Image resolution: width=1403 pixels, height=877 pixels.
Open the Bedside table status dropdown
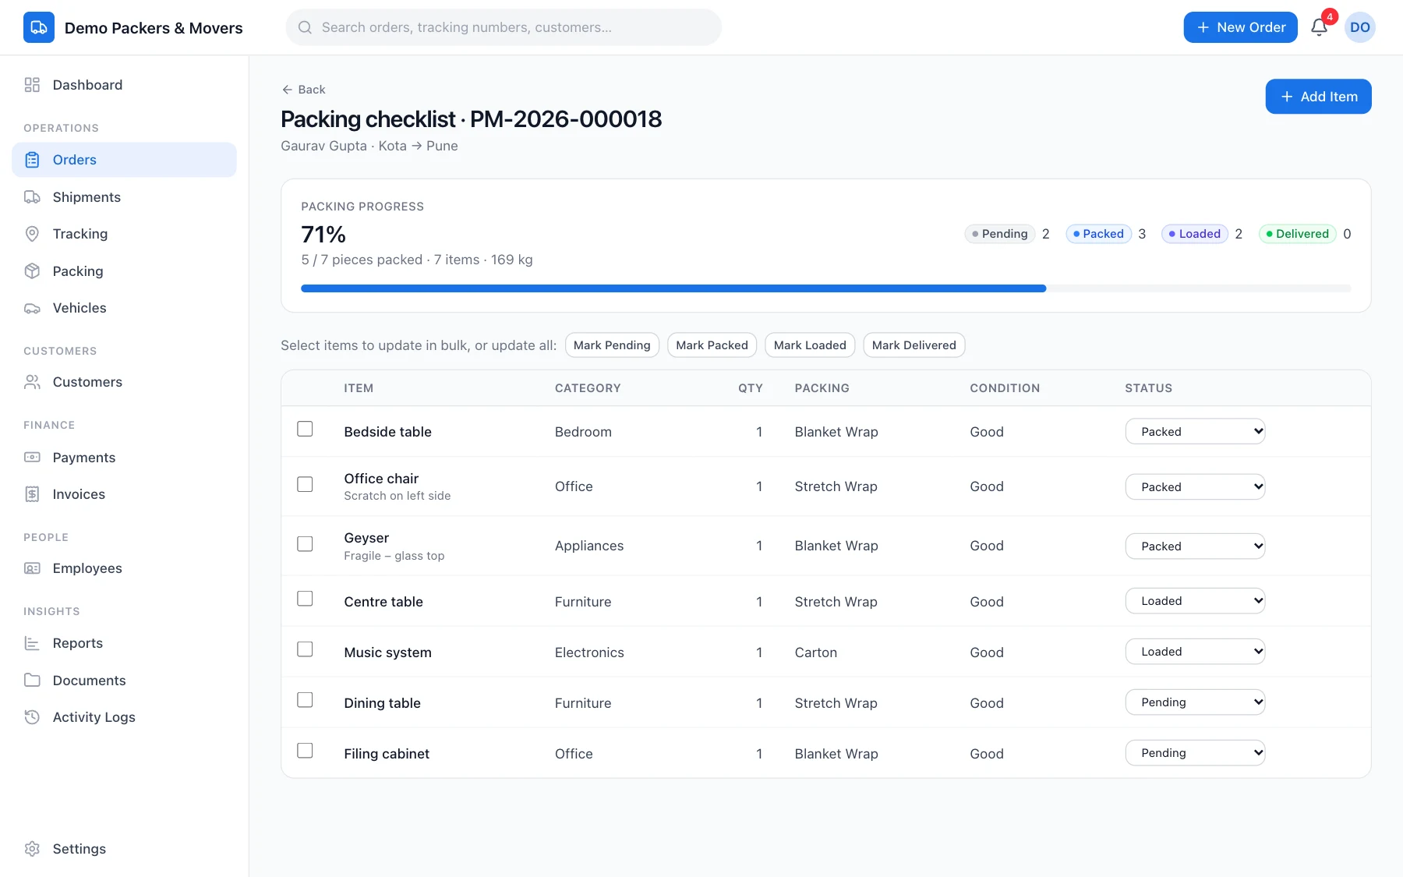(x=1195, y=431)
